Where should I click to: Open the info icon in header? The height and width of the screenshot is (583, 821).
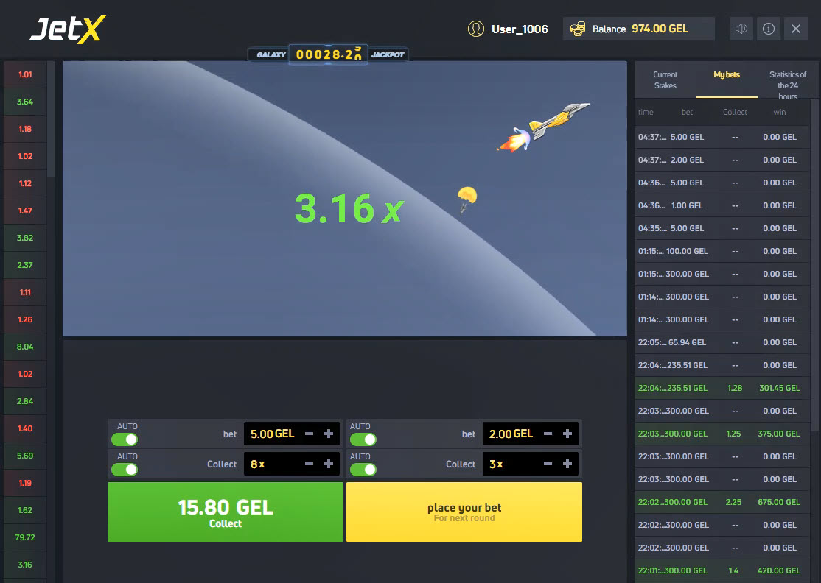[769, 29]
